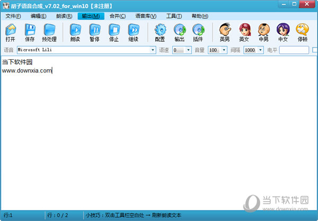This screenshot has width=318, height=221.
Task: Select the 中女 Chinese female voice
Action: [x=283, y=32]
